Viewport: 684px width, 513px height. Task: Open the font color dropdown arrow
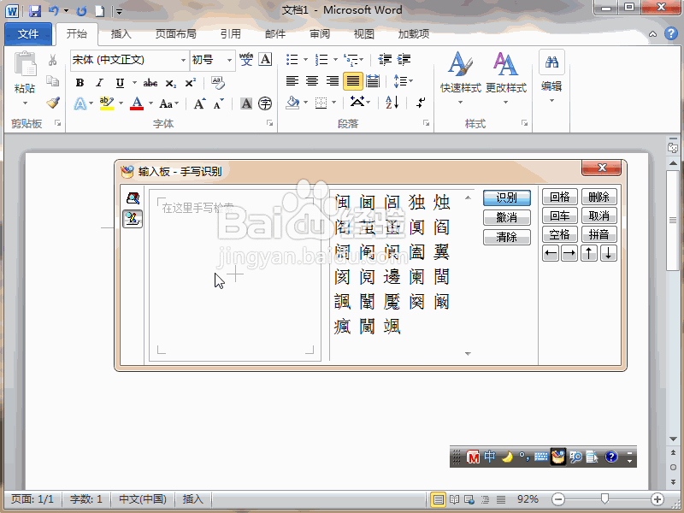coord(151,103)
